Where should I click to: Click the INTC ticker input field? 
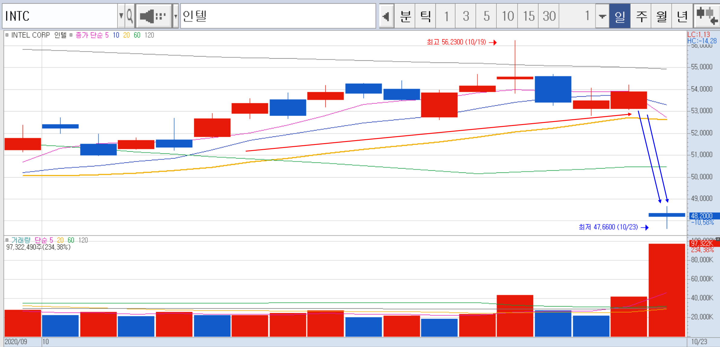[60, 16]
